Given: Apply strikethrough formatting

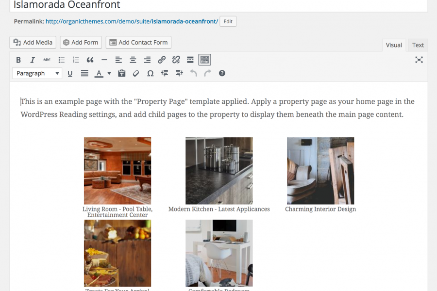Looking at the screenshot, I should (47, 60).
